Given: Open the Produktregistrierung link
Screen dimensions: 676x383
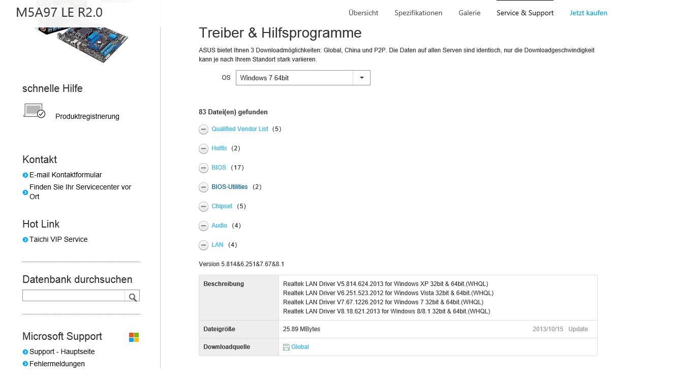Looking at the screenshot, I should point(87,116).
